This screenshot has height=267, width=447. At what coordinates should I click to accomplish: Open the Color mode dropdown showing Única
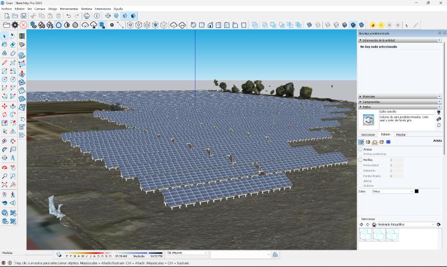click(393, 191)
